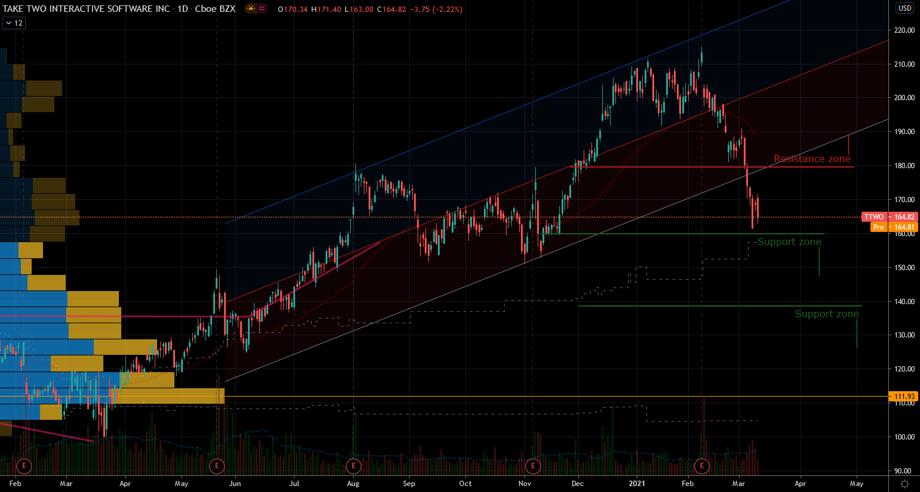This screenshot has height=492, width=920.
Task: Click the 130.00 price axis label
Action: [x=904, y=335]
